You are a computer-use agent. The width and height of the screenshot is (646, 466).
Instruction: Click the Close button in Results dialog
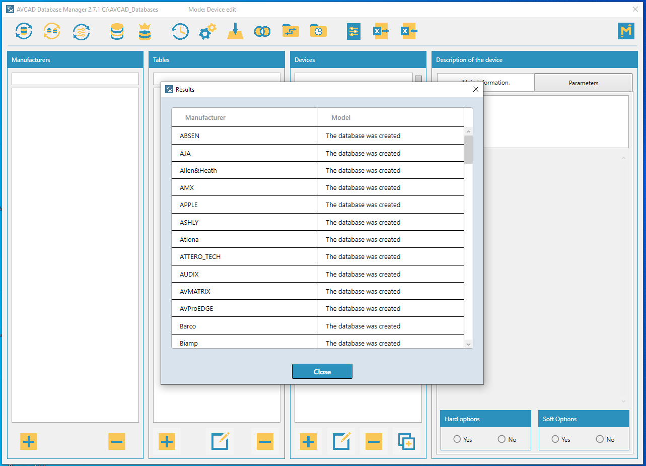[322, 372]
